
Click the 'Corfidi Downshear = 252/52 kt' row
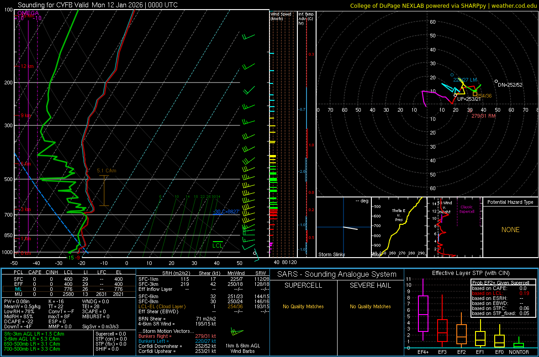click(x=177, y=347)
